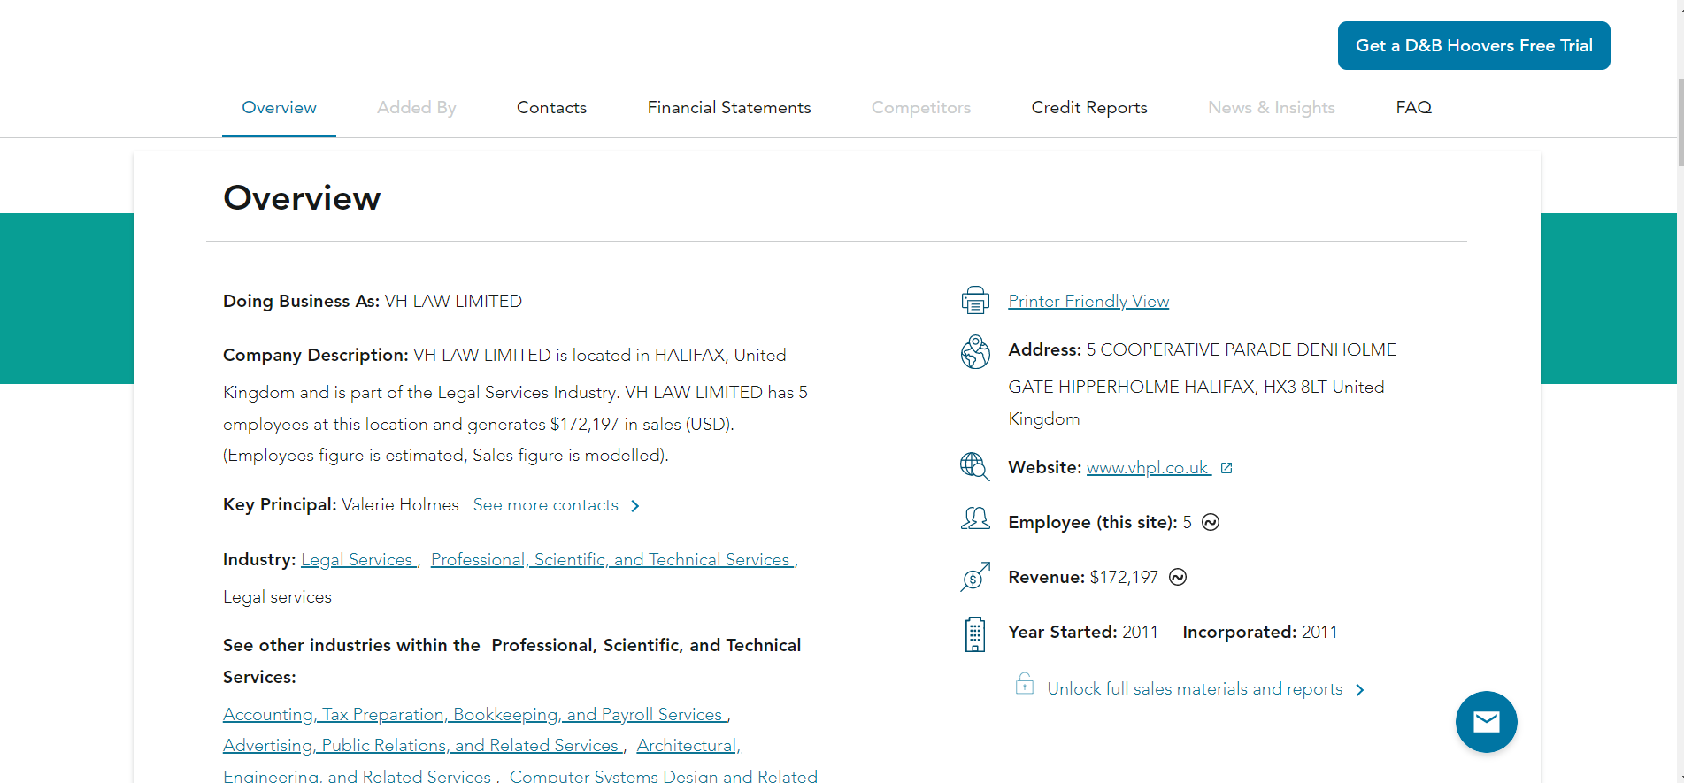Click Unlock full sales materials and reports
The height and width of the screenshot is (783, 1684).
click(x=1195, y=689)
